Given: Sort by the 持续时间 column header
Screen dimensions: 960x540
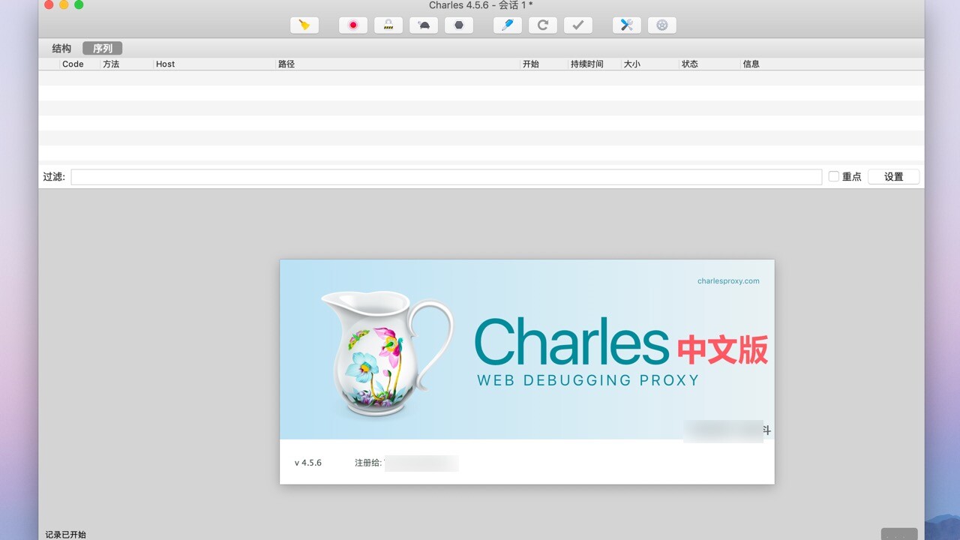Looking at the screenshot, I should pyautogui.click(x=586, y=64).
